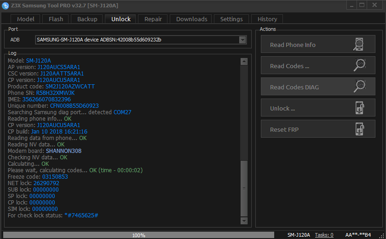
Task: Click the Read Codes DIAG magnifier icon
Action: click(x=359, y=87)
